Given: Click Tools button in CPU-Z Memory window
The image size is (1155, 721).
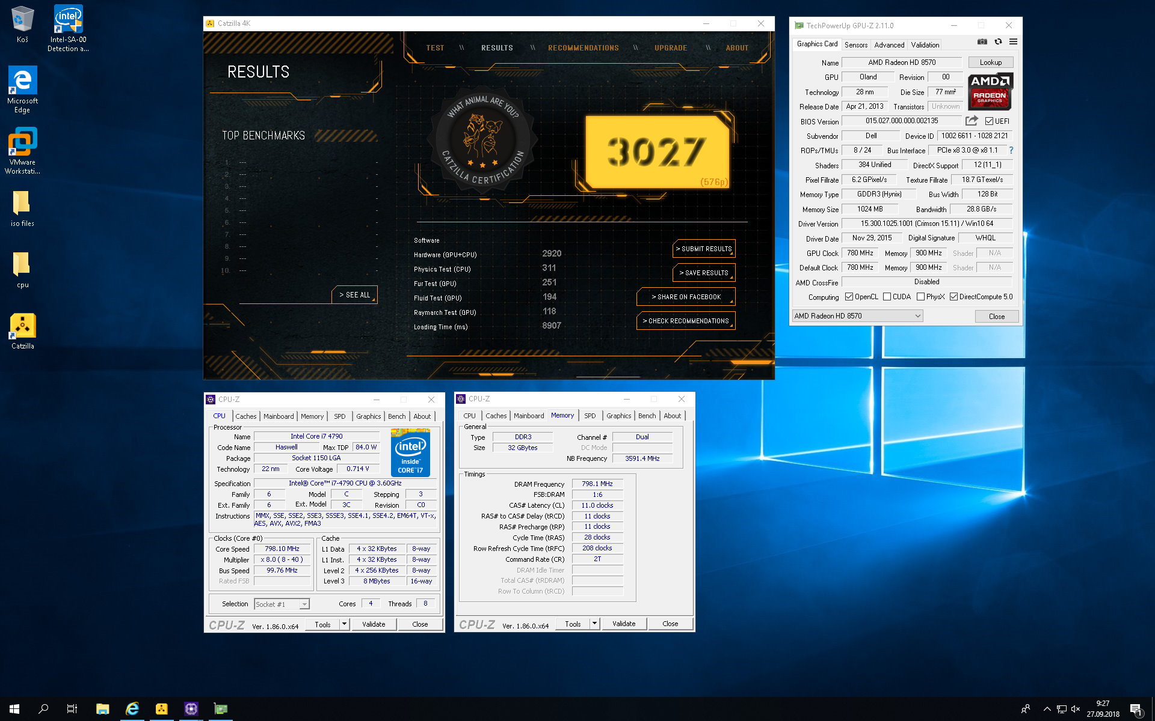Looking at the screenshot, I should (x=573, y=624).
